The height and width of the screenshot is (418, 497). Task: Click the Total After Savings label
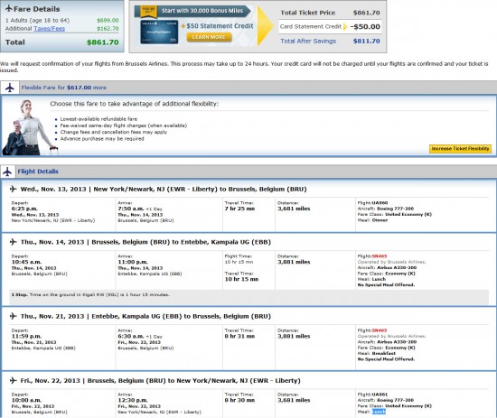click(x=308, y=41)
